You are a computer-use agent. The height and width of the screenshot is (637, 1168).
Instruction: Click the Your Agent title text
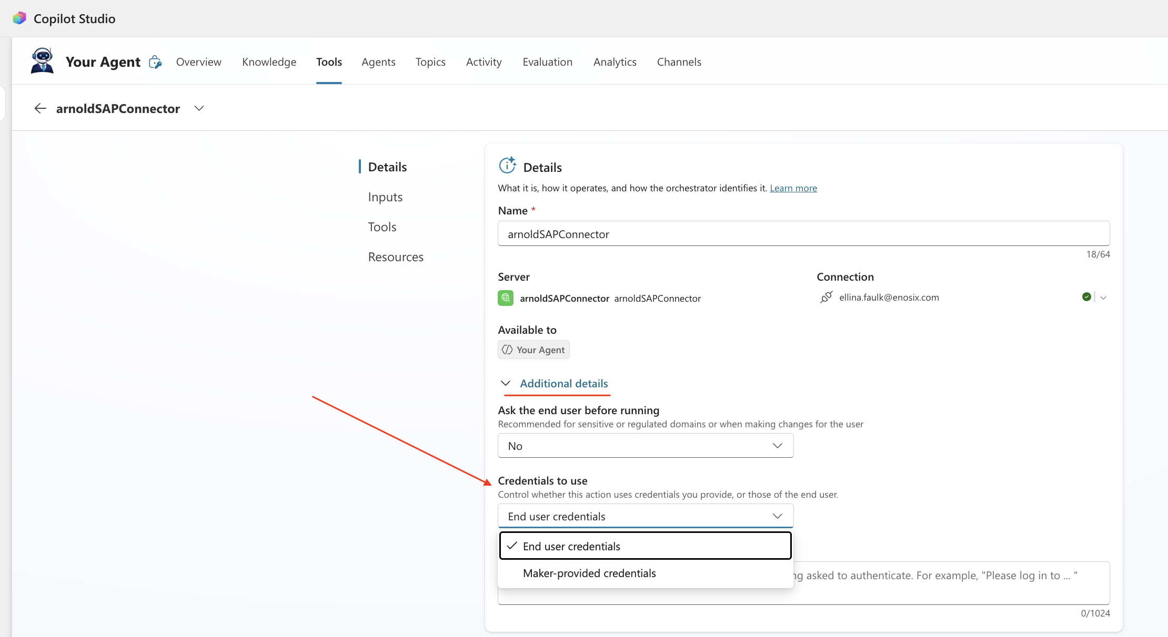pyautogui.click(x=103, y=62)
